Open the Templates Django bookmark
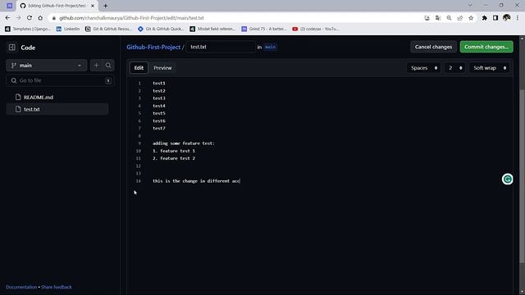 coord(28,29)
